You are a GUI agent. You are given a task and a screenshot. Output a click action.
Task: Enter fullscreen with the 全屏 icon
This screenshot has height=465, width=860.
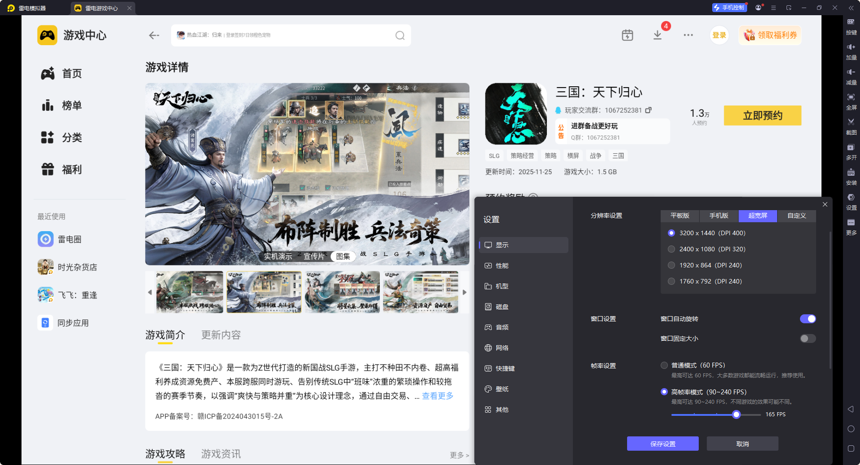coord(851,101)
